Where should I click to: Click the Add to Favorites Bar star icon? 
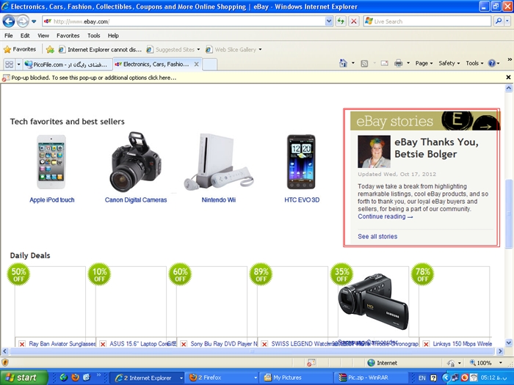coord(50,49)
